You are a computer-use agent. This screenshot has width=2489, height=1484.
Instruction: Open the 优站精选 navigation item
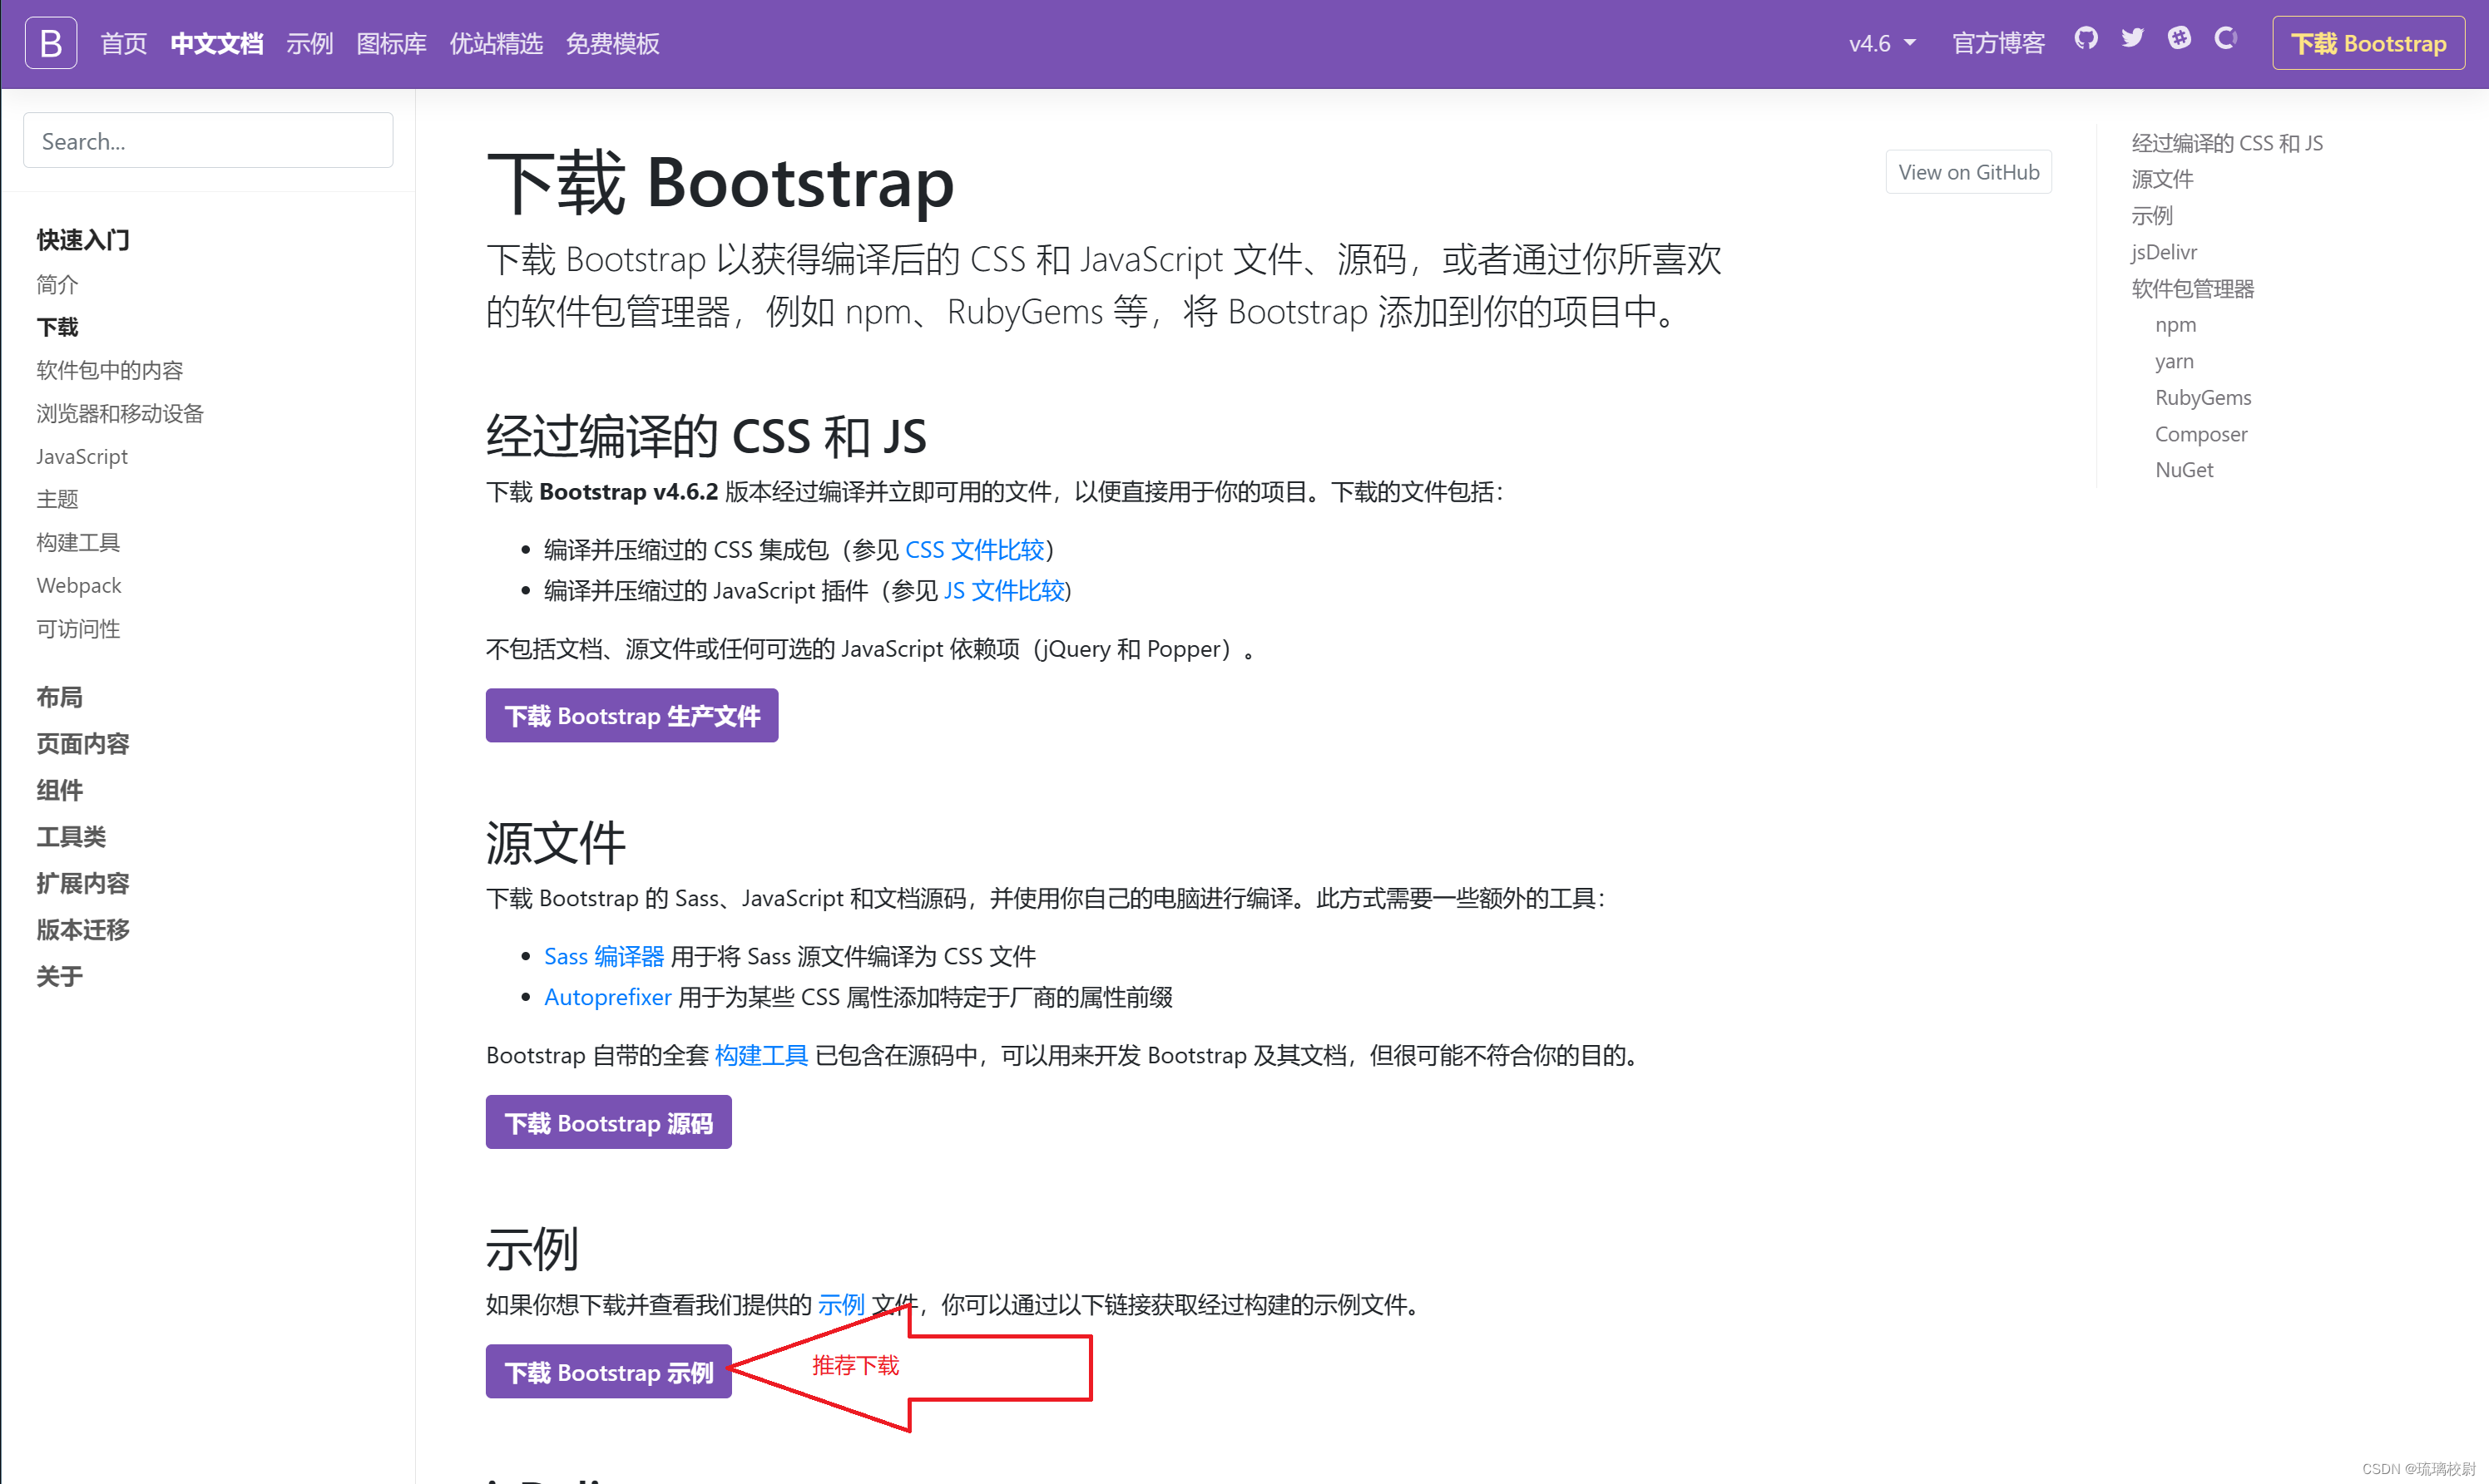click(x=496, y=43)
